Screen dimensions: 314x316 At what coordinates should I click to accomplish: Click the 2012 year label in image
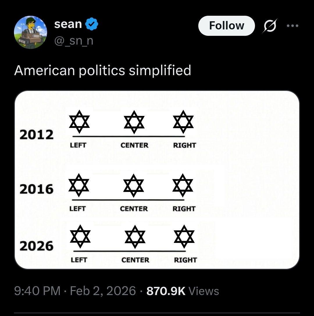click(37, 135)
